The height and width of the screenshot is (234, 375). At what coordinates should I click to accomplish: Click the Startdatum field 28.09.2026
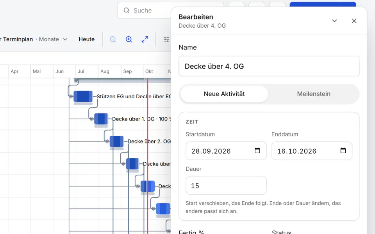[226, 151]
